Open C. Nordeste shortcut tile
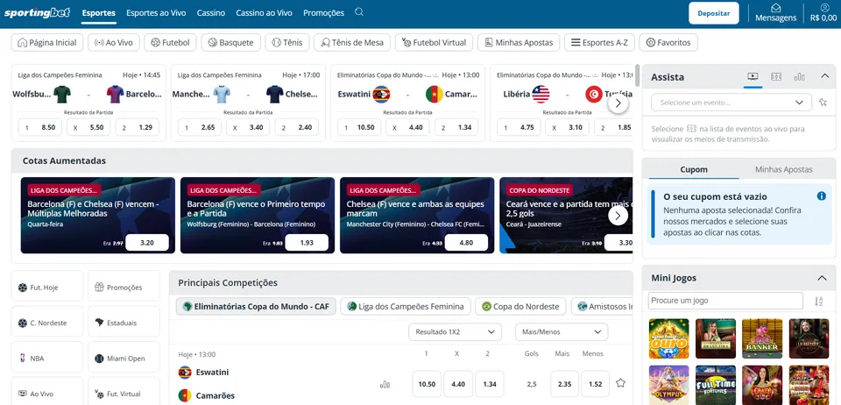The image size is (841, 405). pyautogui.click(x=47, y=322)
